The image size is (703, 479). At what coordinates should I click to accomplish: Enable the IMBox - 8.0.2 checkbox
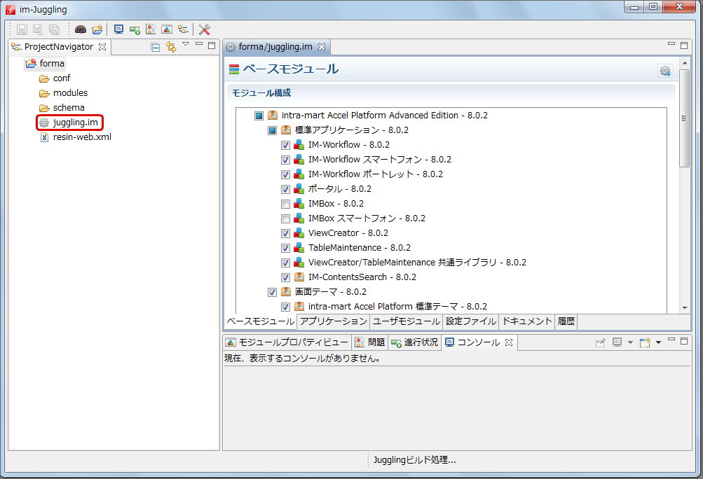[x=285, y=204]
